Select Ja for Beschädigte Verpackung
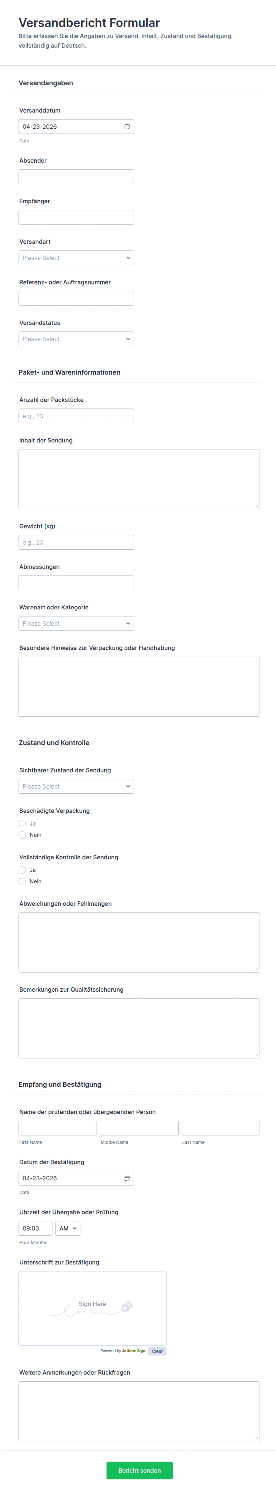 [x=23, y=824]
